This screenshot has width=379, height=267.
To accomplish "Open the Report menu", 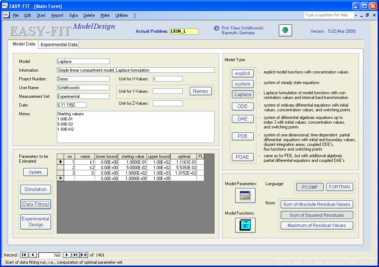I will pos(57,15).
